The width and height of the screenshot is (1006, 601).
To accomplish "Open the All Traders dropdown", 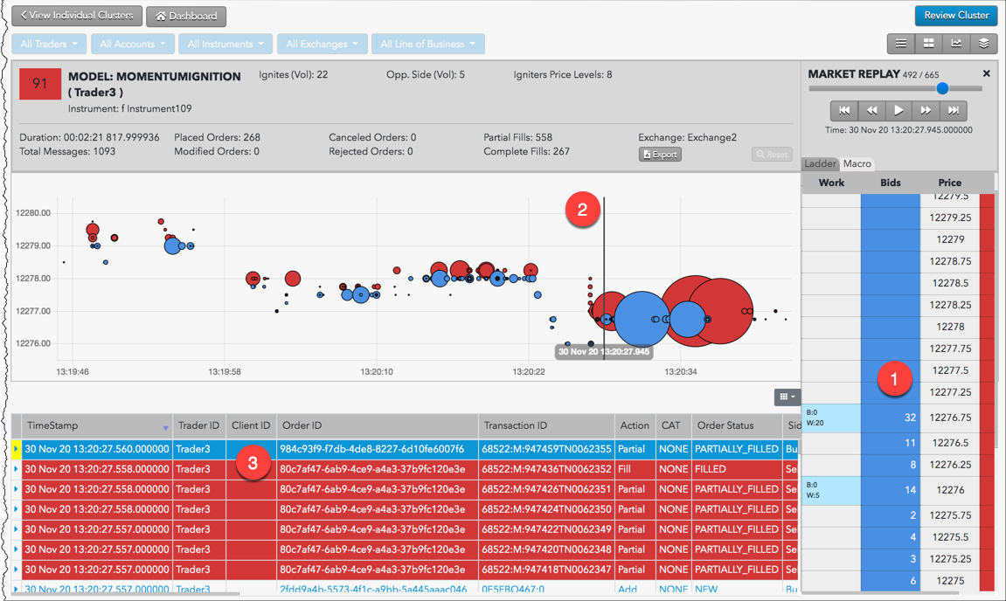I will click(x=49, y=44).
